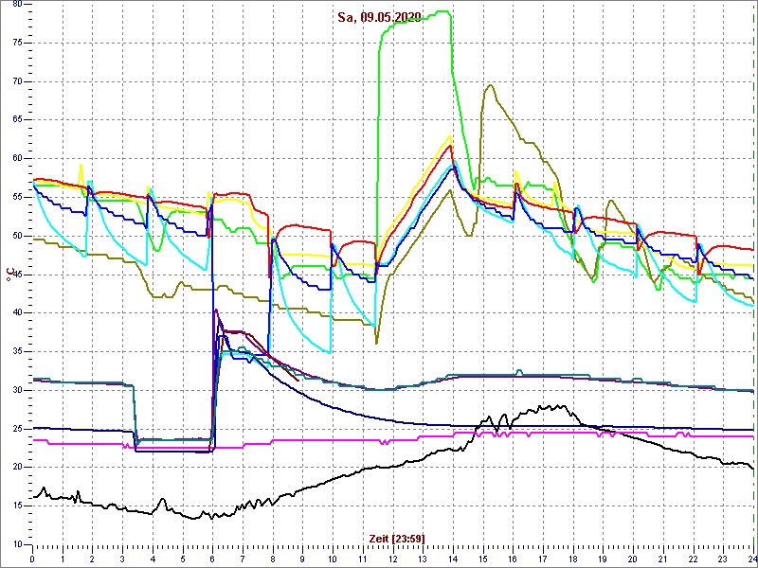Image resolution: width=758 pixels, height=568 pixels.
Task: Click hour 16 on the time axis
Action: pyautogui.click(x=513, y=558)
